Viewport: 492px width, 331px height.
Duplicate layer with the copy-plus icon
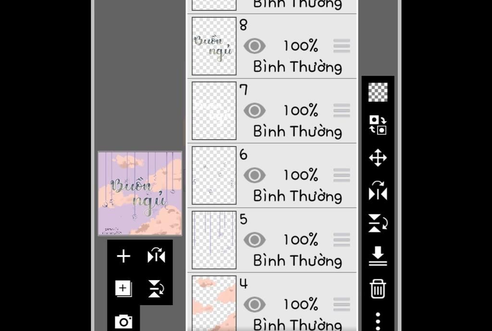(123, 288)
